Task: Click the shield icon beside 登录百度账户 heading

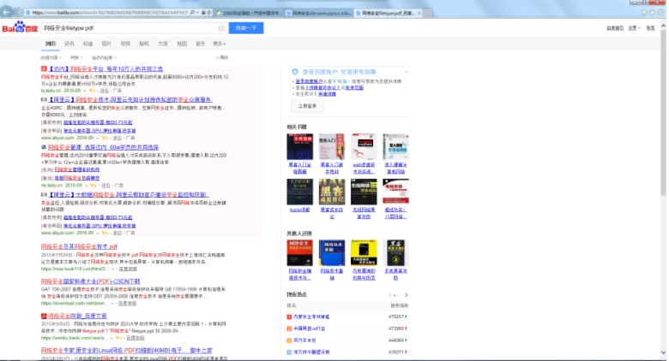Action: (295, 72)
